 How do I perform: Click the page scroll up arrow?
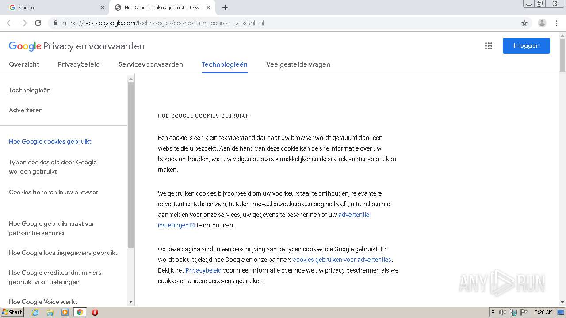click(562, 35)
